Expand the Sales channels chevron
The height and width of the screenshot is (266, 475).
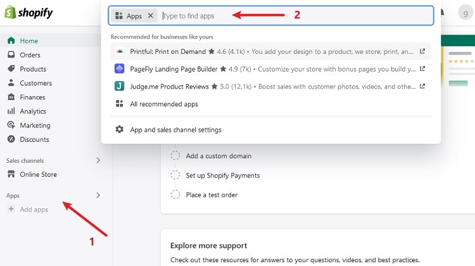coord(98,160)
